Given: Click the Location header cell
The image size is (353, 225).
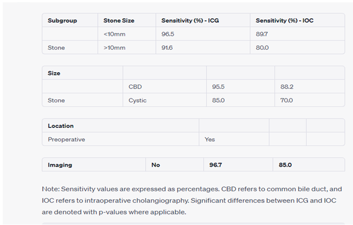Looking at the screenshot, I should 61,126.
